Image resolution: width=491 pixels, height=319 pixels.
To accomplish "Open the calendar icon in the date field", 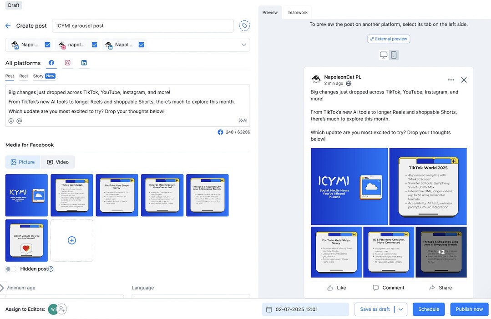I will point(268,309).
